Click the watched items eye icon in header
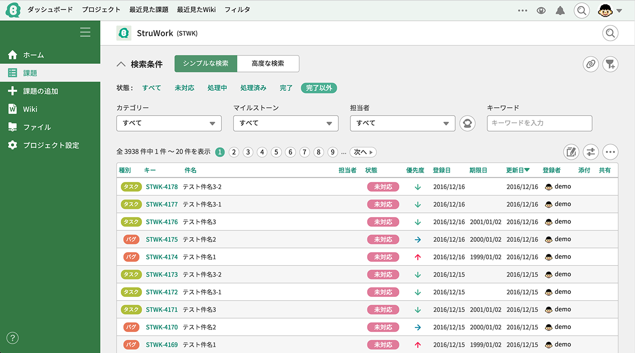Image resolution: width=635 pixels, height=353 pixels. point(541,10)
